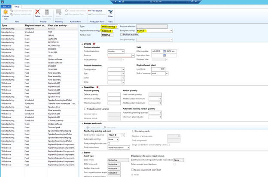This screenshot has height=177, width=268.
Task: Check the Source requirement reservation box
Action: click(x=133, y=170)
